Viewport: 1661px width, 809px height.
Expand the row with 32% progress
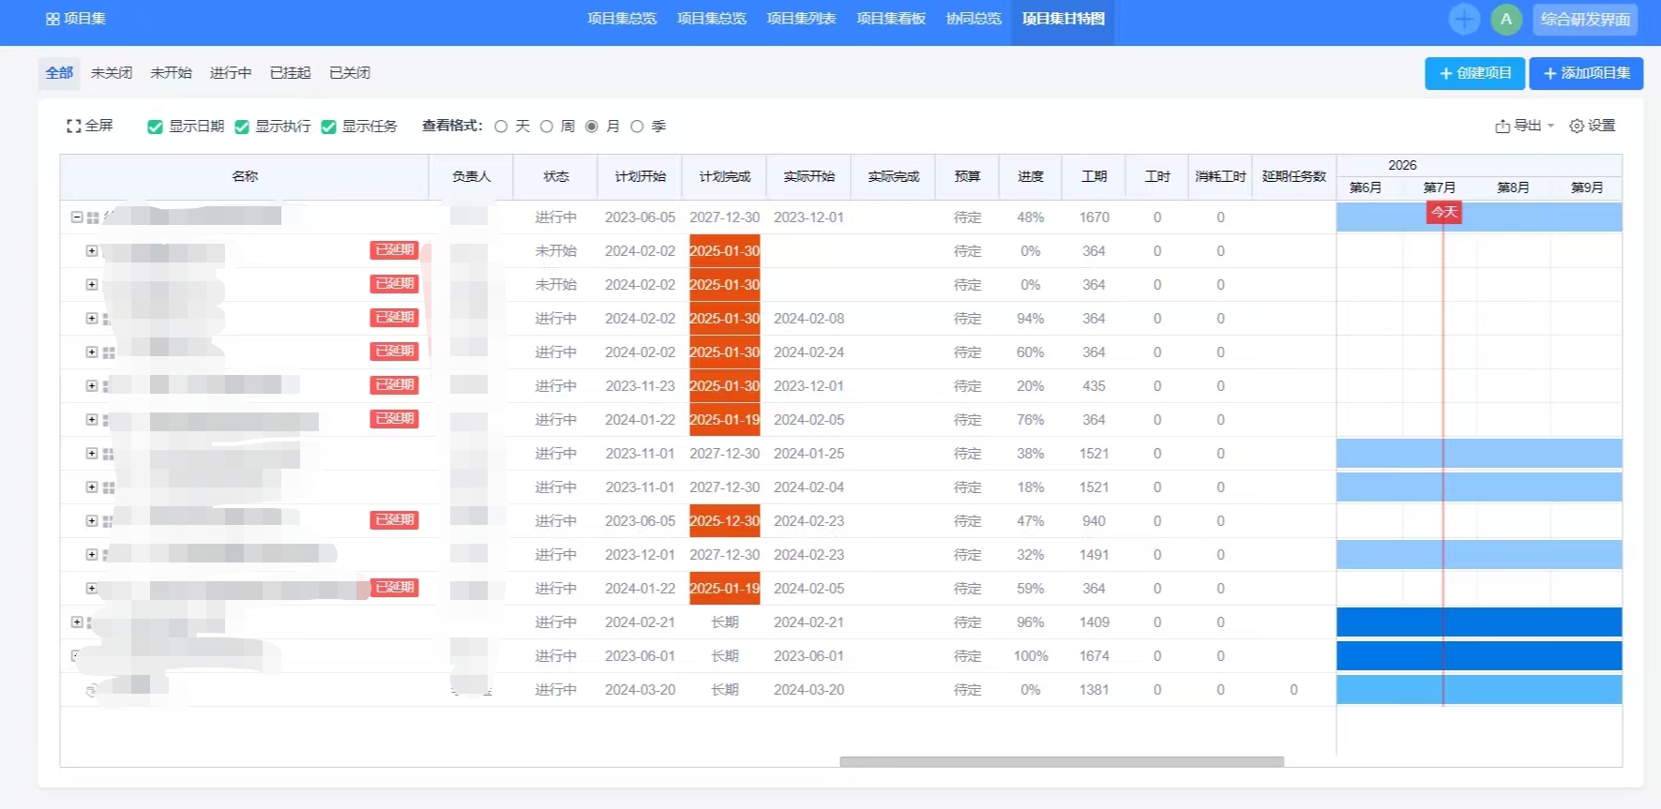click(x=92, y=554)
